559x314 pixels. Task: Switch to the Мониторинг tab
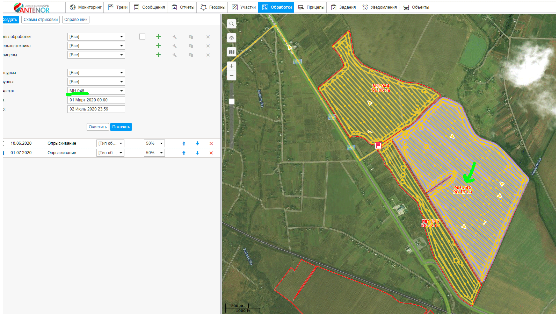coord(86,7)
